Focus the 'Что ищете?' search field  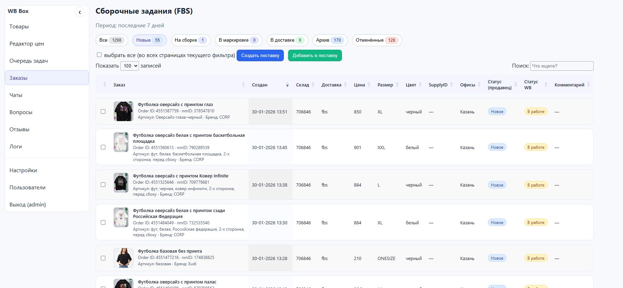pyautogui.click(x=561, y=66)
